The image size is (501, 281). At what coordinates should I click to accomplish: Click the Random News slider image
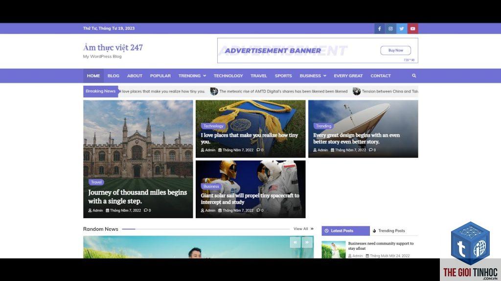198,247
